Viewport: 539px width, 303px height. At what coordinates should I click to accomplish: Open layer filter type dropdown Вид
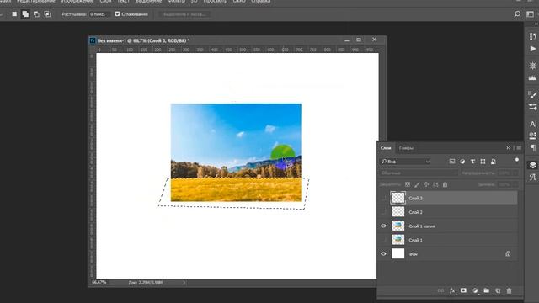tap(406, 162)
